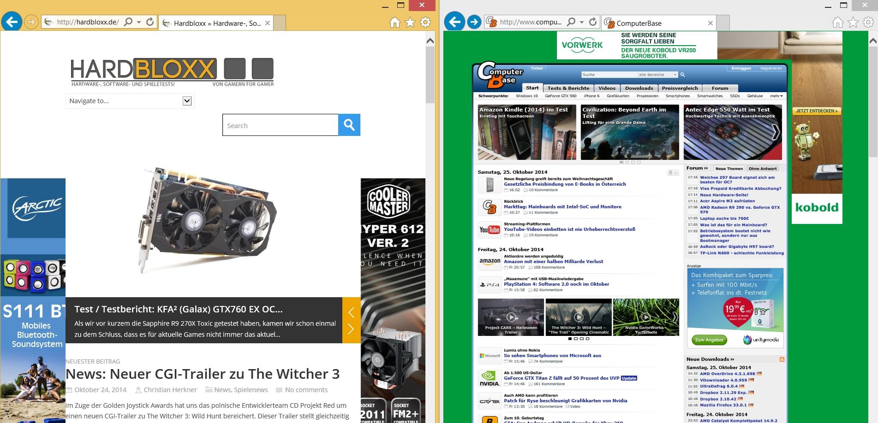Expand address bar dropdown in ComputerBase window

582,22
